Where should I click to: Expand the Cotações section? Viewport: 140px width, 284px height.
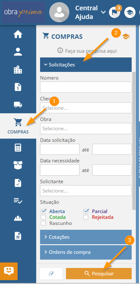[86, 237]
